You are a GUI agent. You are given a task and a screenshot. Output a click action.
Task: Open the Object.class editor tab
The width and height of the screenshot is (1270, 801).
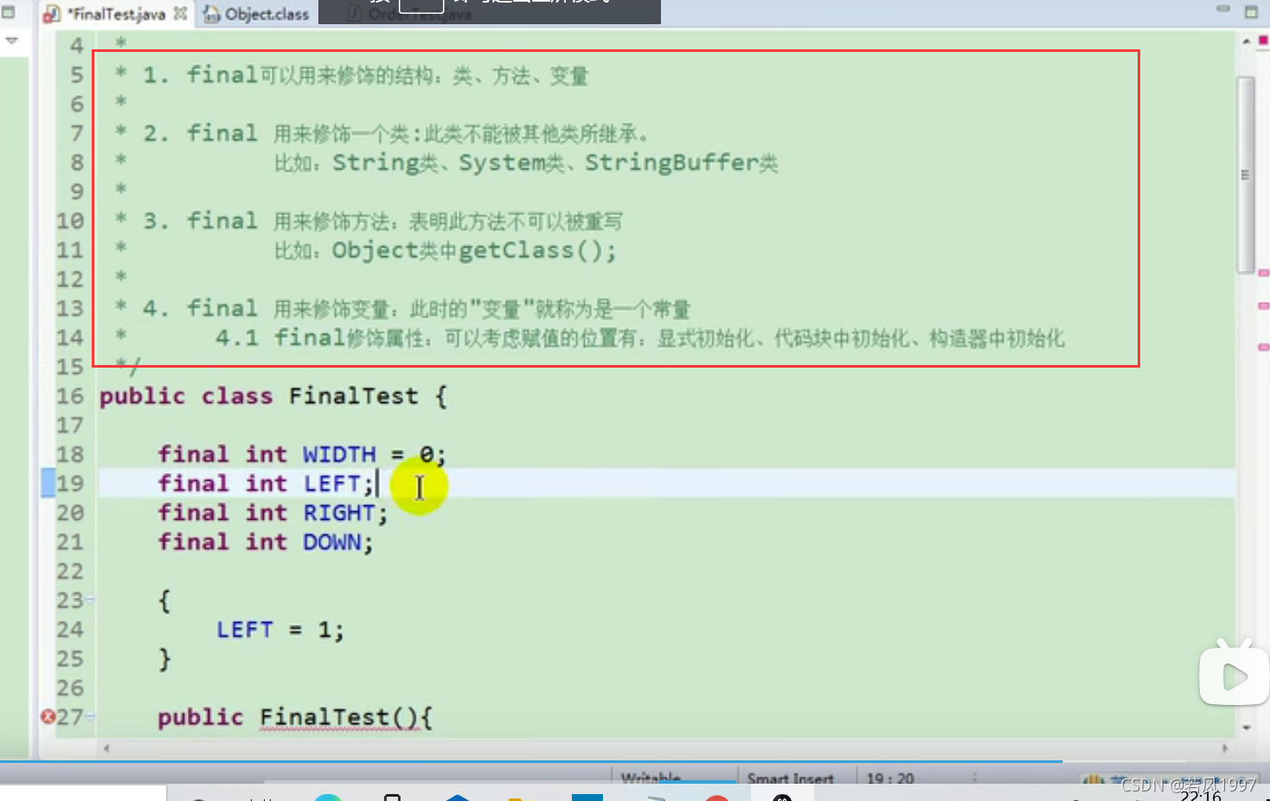pyautogui.click(x=256, y=14)
